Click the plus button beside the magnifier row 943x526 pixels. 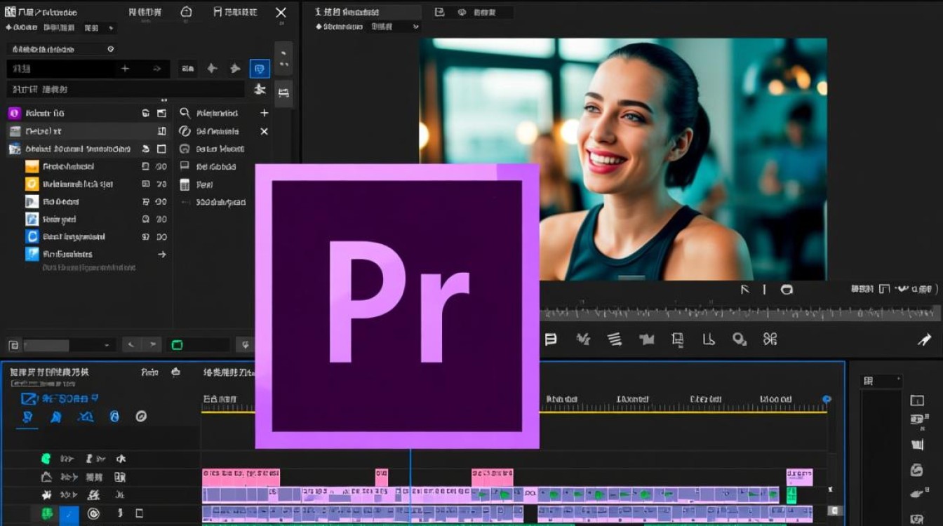265,113
